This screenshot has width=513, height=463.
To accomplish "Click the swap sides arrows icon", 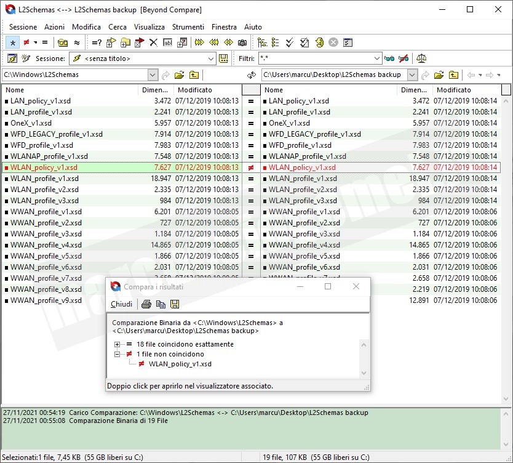I will pos(251,75).
